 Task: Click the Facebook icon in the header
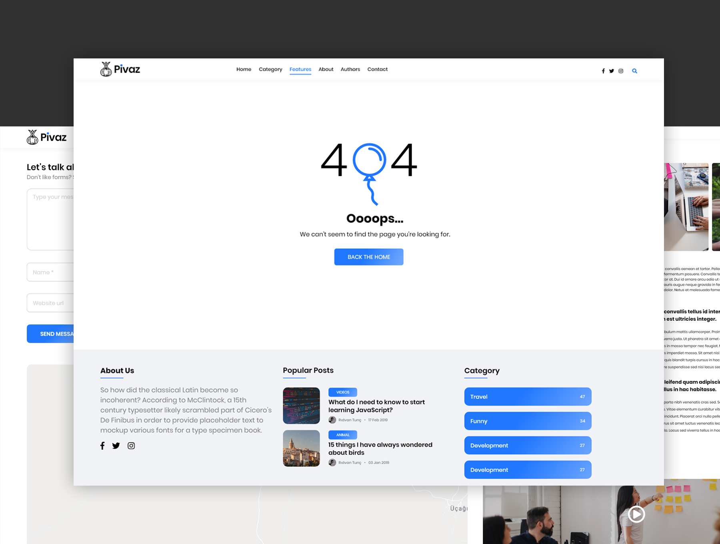click(603, 71)
